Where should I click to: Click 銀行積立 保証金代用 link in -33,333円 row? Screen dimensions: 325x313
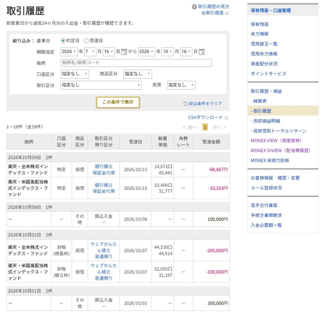[x=104, y=188]
